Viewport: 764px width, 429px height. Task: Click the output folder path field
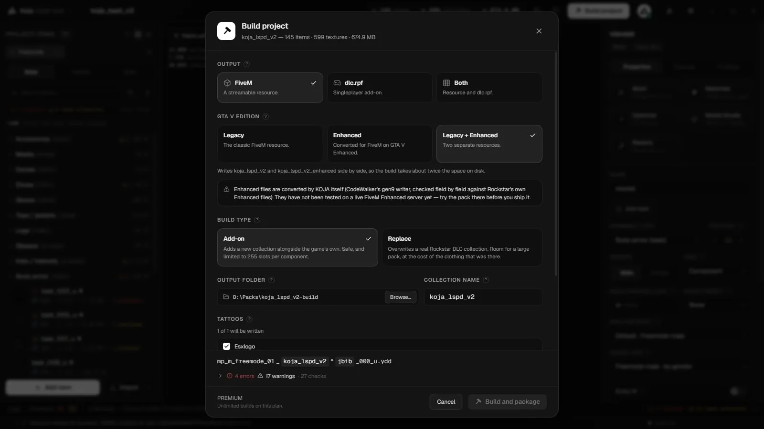tap(317, 297)
